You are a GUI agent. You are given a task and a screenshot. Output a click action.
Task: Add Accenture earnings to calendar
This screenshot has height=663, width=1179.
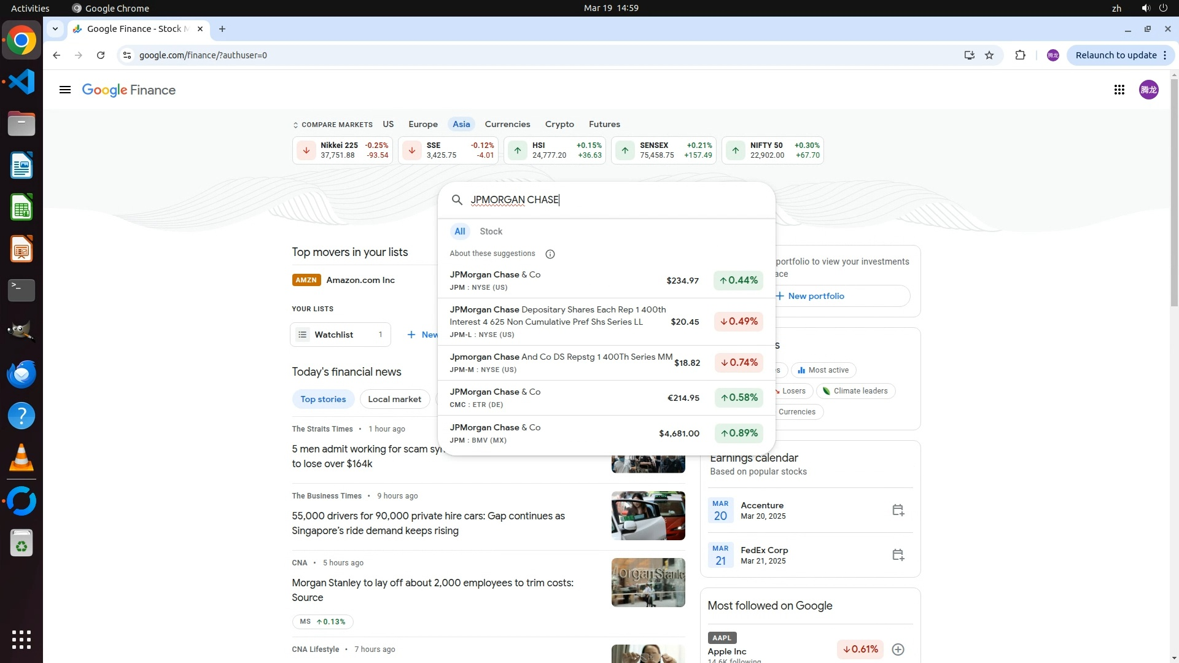[898, 510]
